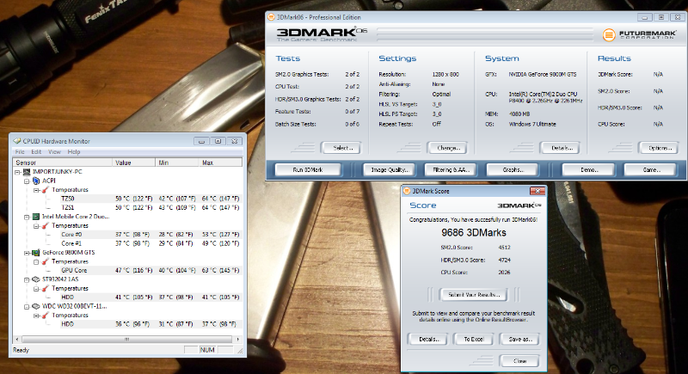This screenshot has height=374, width=688.
Task: Collapse the Intel Mobile Core 2 Duo node
Action: [27, 217]
